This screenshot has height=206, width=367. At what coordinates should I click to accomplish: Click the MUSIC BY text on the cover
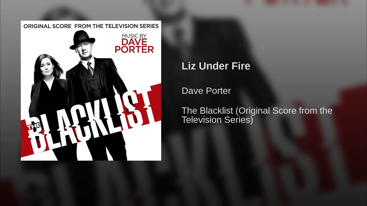click(134, 35)
